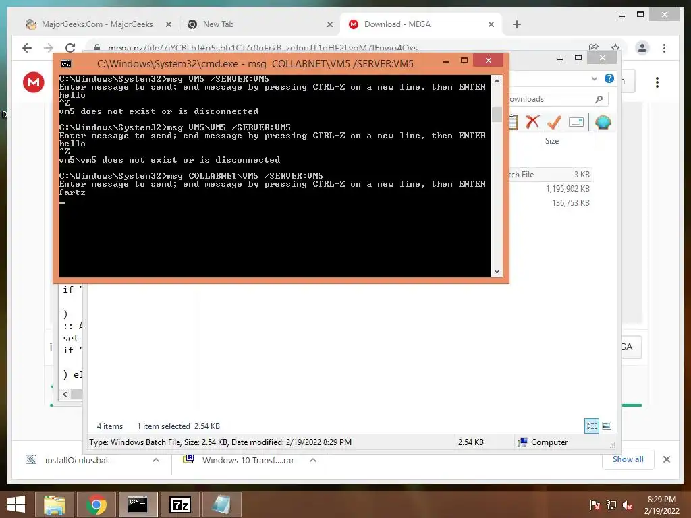Click the search magnifier in Explorer search box
Image resolution: width=691 pixels, height=518 pixels.
(599, 99)
